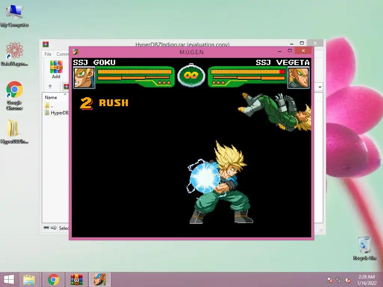Click the M.U.G.E.N window title bar icon
The height and width of the screenshot is (287, 383).
click(76, 52)
